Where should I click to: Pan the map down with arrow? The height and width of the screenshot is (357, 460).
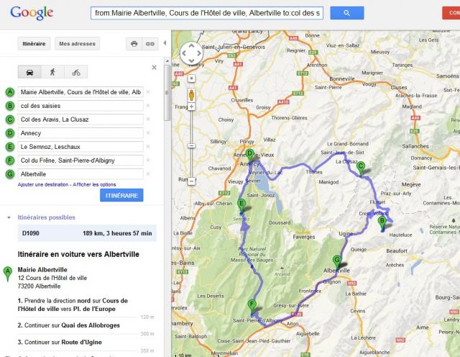coord(191,61)
